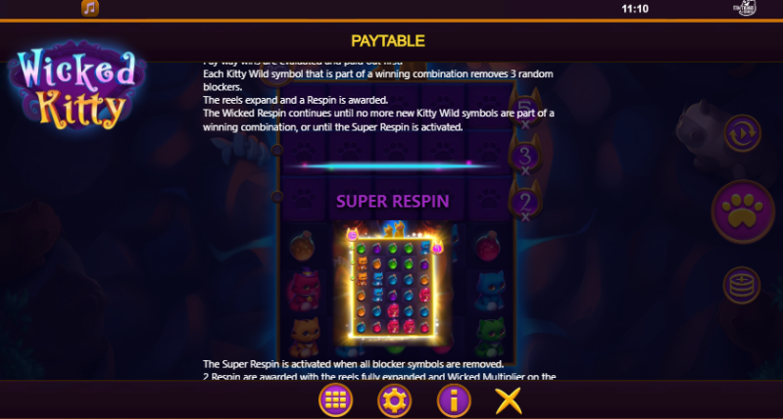Close the paytable with the X icon
The image size is (783, 419).
pos(509,400)
